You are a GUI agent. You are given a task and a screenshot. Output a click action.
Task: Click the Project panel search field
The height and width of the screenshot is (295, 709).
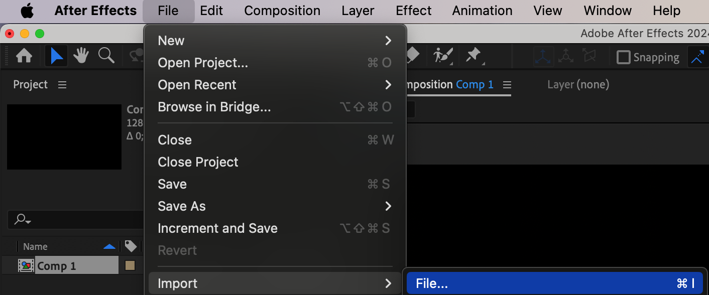pos(75,219)
